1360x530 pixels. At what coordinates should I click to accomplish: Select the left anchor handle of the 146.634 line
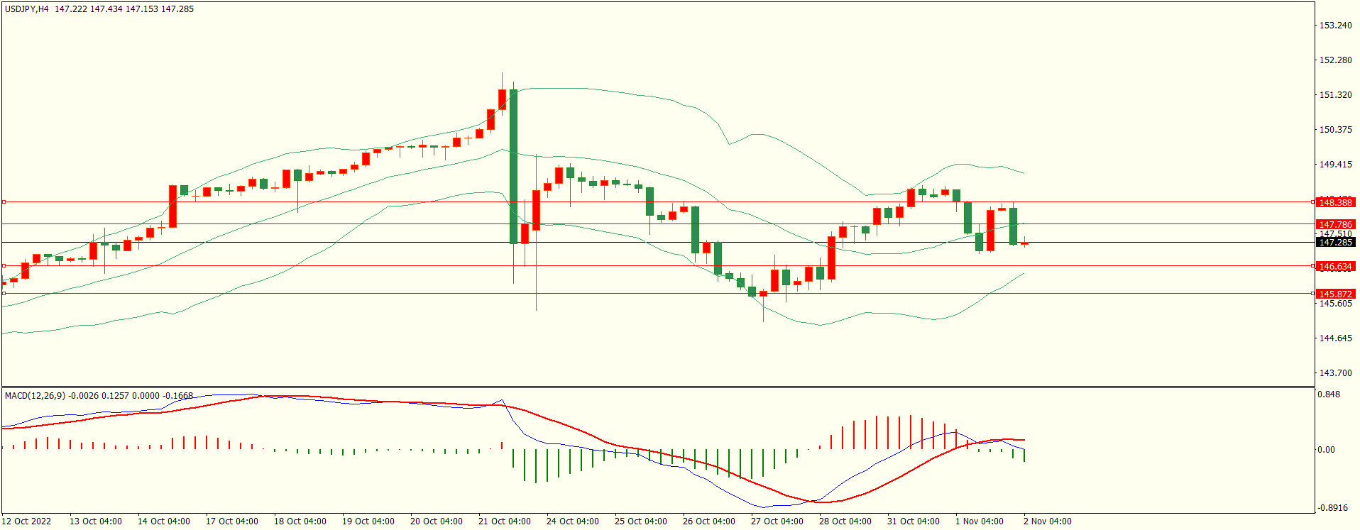(x=4, y=266)
